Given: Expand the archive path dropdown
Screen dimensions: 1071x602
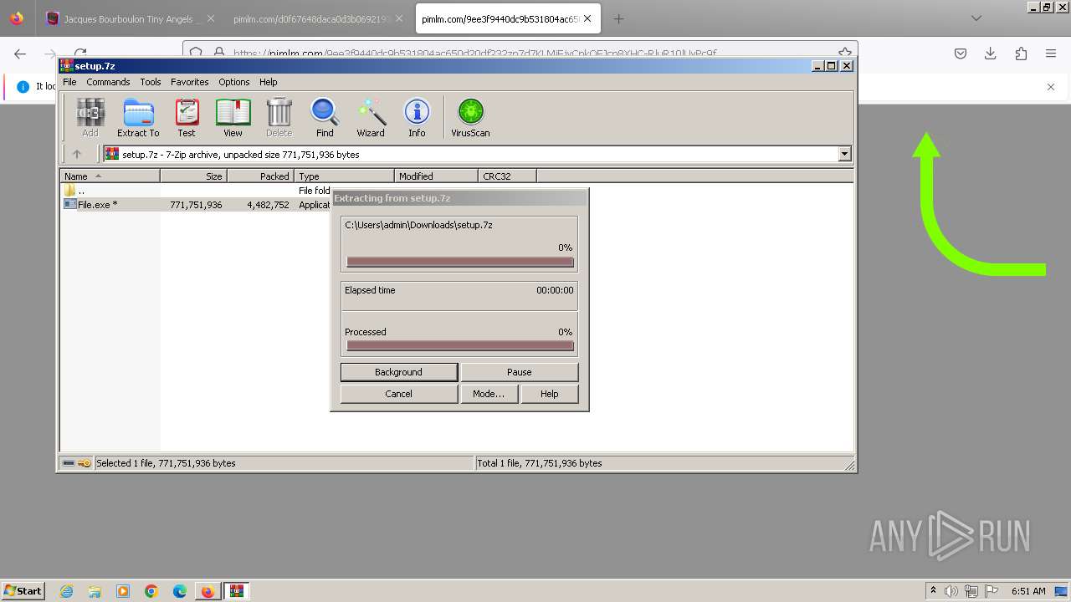Looking at the screenshot, I should (x=844, y=154).
